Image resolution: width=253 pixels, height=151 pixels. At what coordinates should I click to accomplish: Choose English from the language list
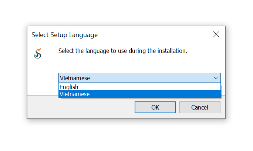[x=69, y=87]
